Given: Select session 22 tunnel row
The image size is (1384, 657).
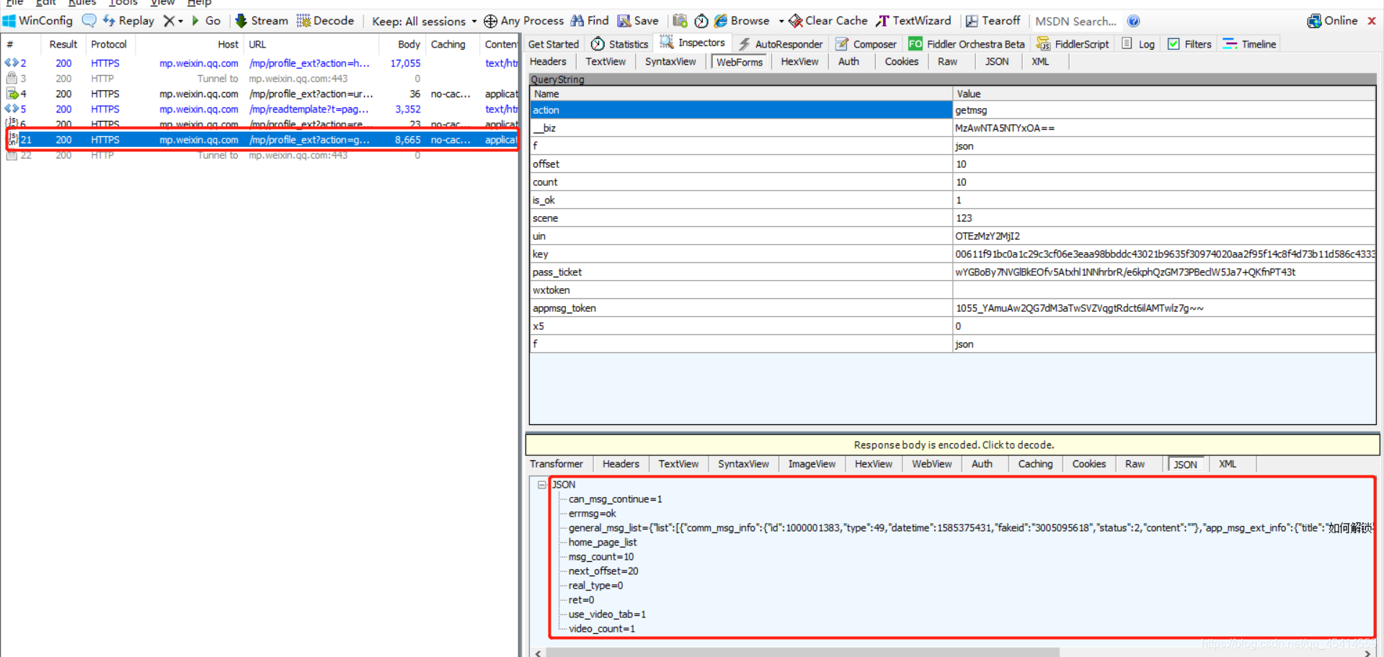Looking at the screenshot, I should [x=259, y=155].
